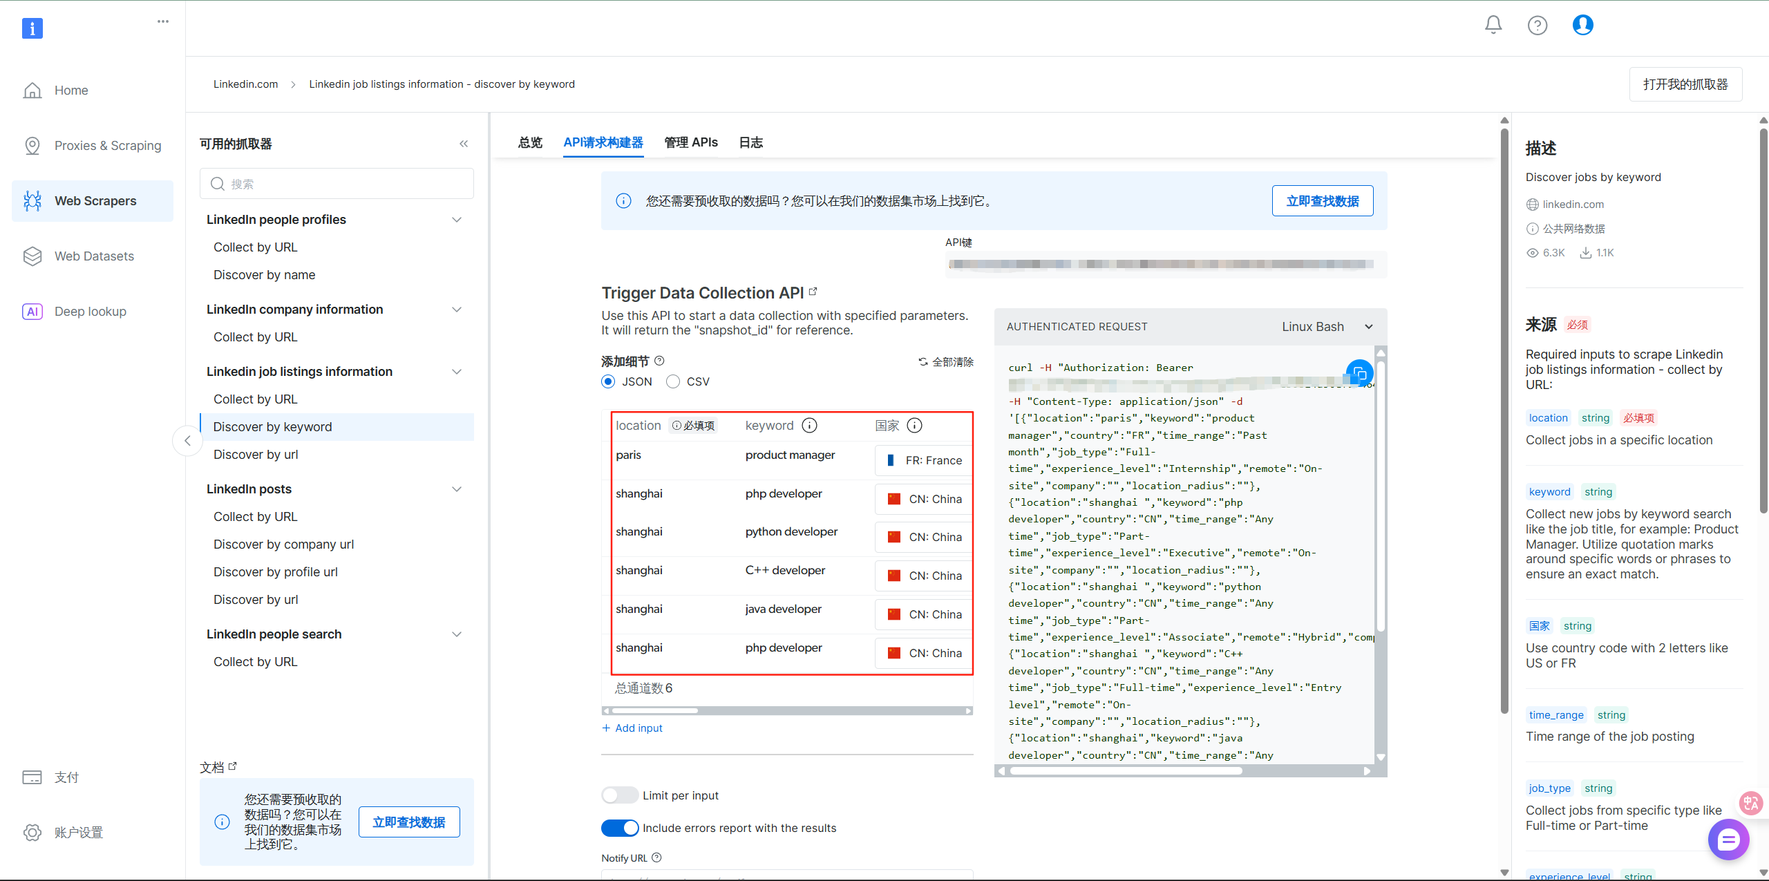The image size is (1769, 881).
Task: Click the input table horizontal scrollbar
Action: (x=654, y=710)
